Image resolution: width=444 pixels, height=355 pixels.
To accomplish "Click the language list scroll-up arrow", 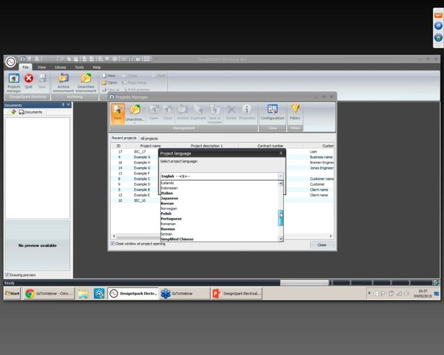I will click(x=281, y=183).
